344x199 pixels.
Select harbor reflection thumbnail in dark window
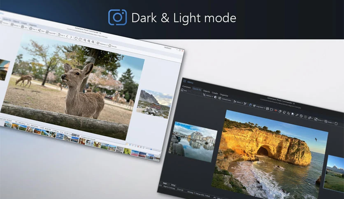193,142
